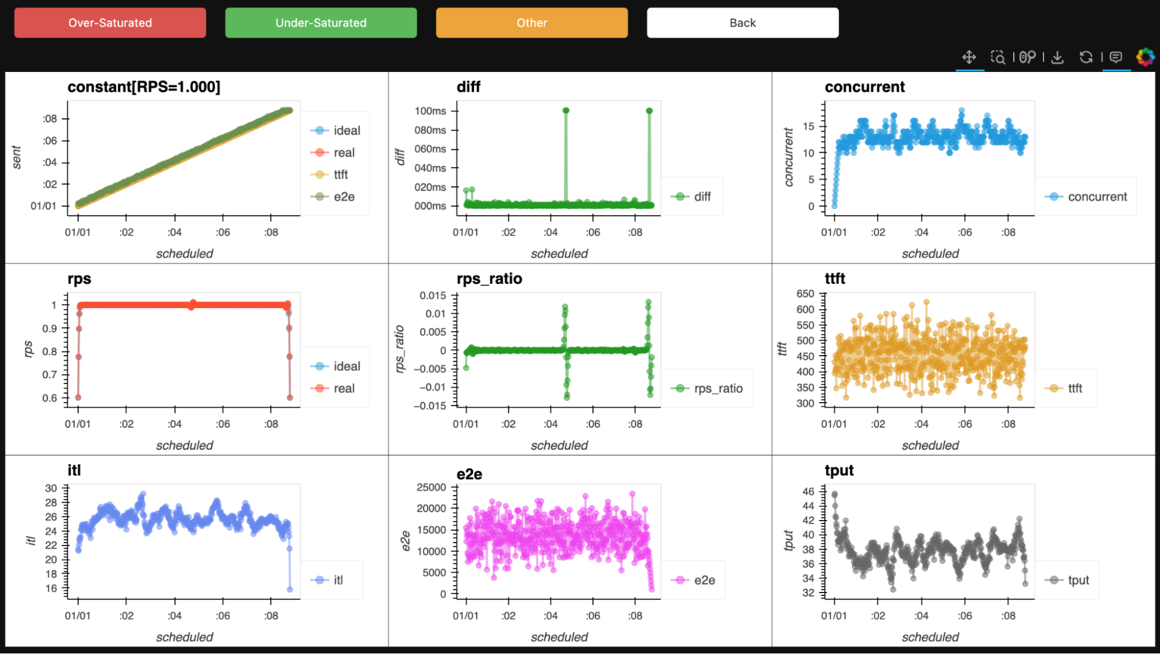Click the diff legend color marker
The image size is (1160, 654).
click(x=680, y=197)
